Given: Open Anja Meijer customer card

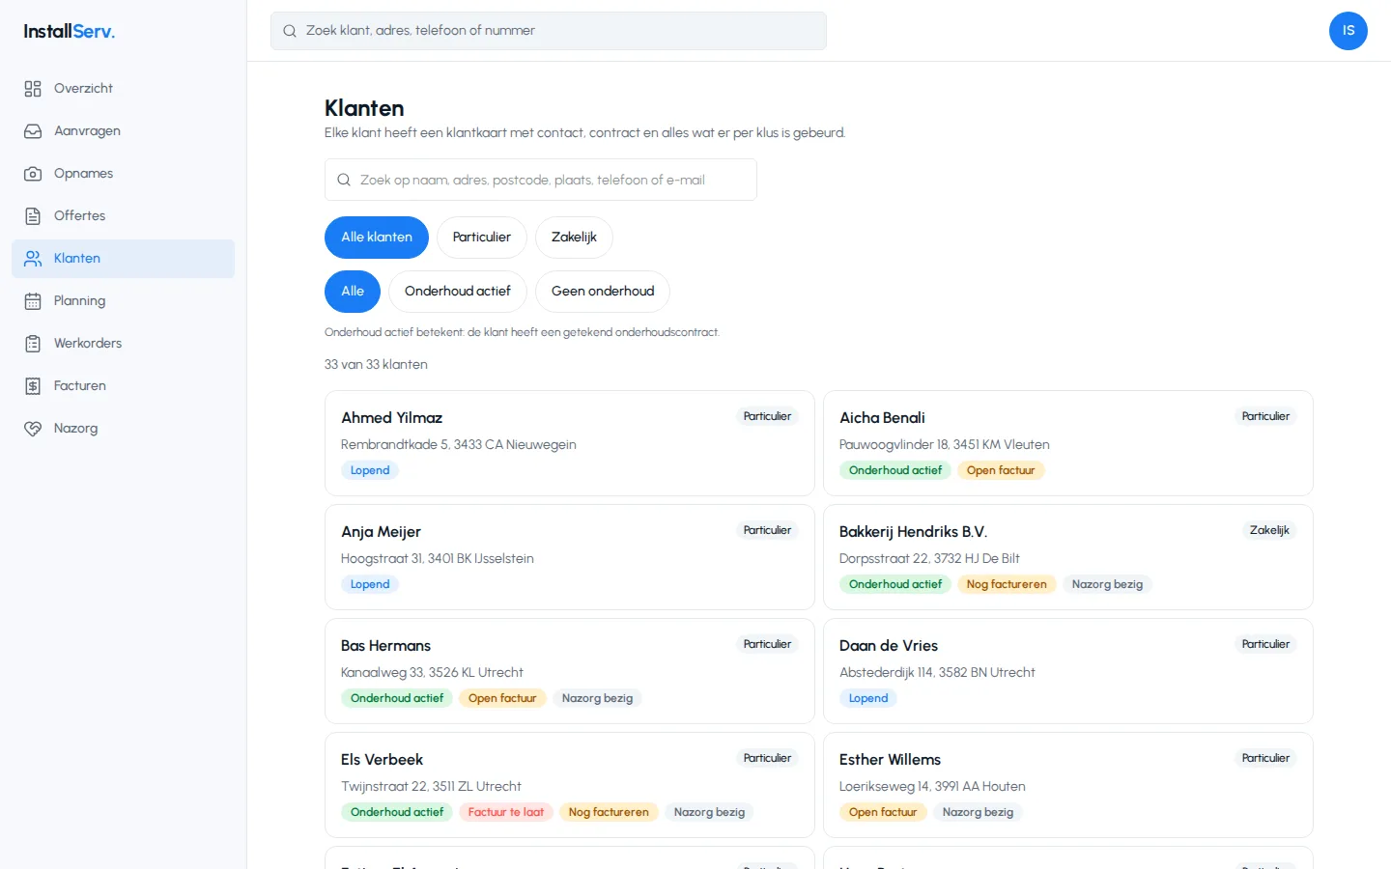Looking at the screenshot, I should pos(570,557).
